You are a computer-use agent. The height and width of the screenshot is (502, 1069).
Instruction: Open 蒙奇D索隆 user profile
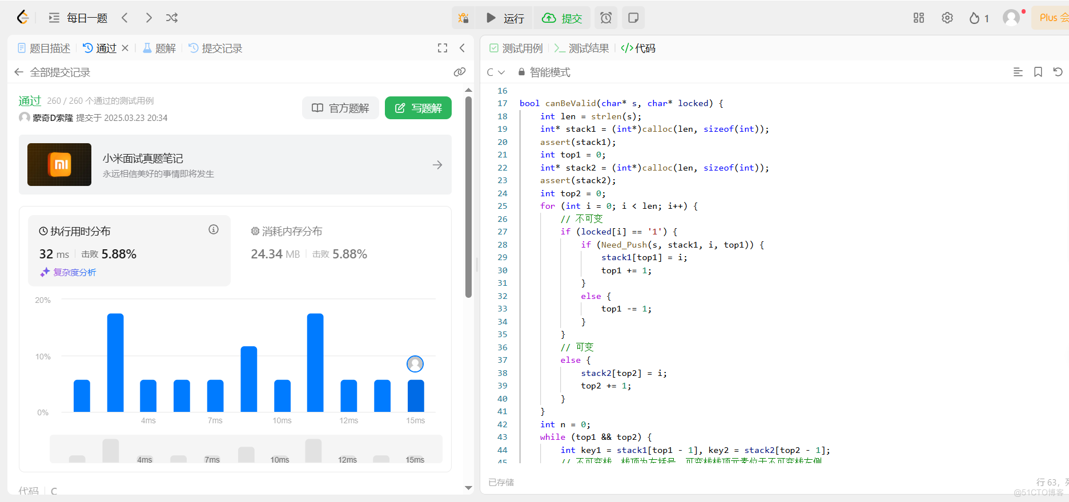pos(53,118)
